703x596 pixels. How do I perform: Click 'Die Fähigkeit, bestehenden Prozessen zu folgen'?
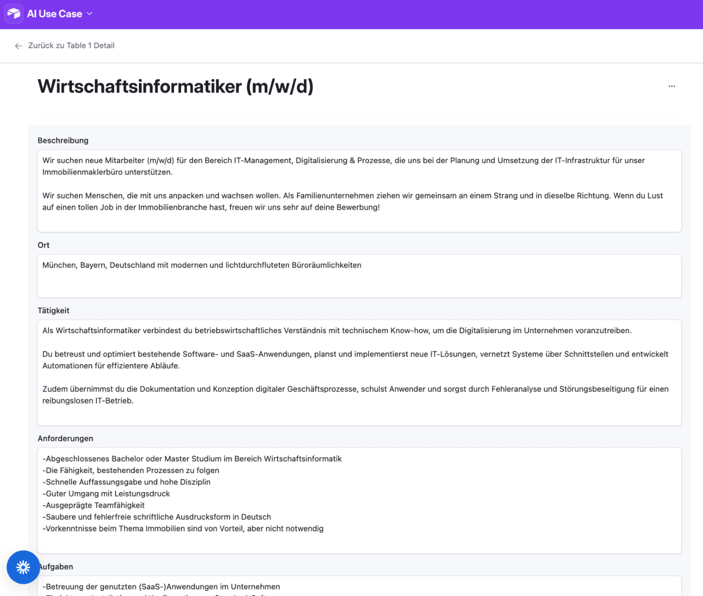[131, 470]
